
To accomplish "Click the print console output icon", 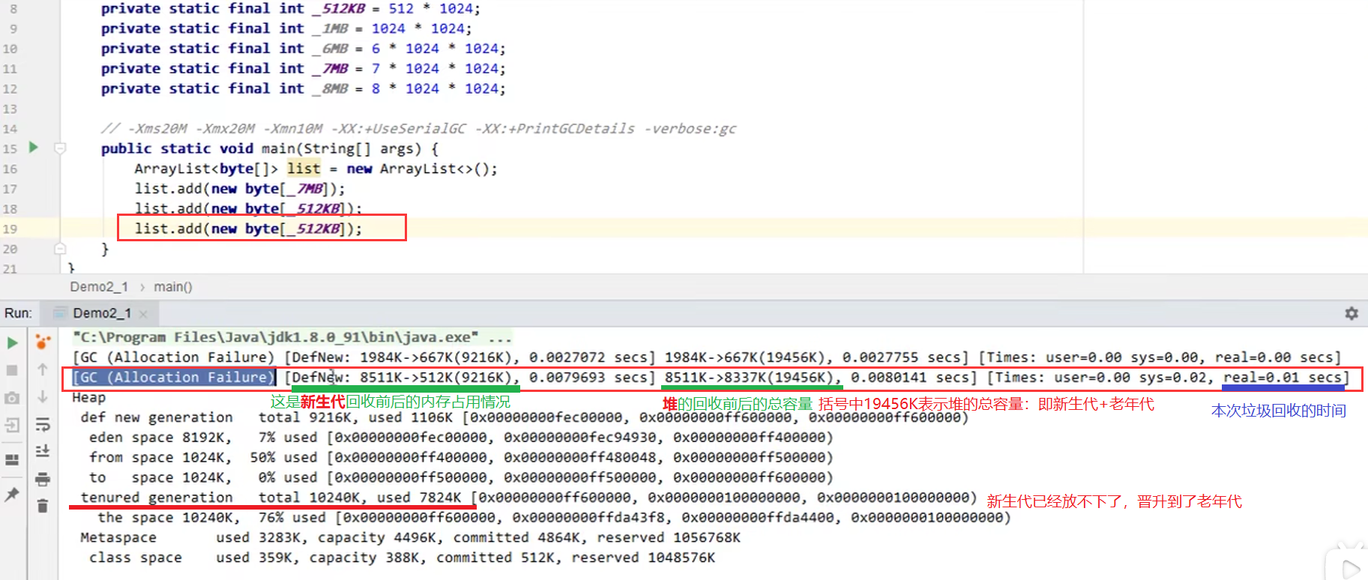I will pyautogui.click(x=43, y=479).
